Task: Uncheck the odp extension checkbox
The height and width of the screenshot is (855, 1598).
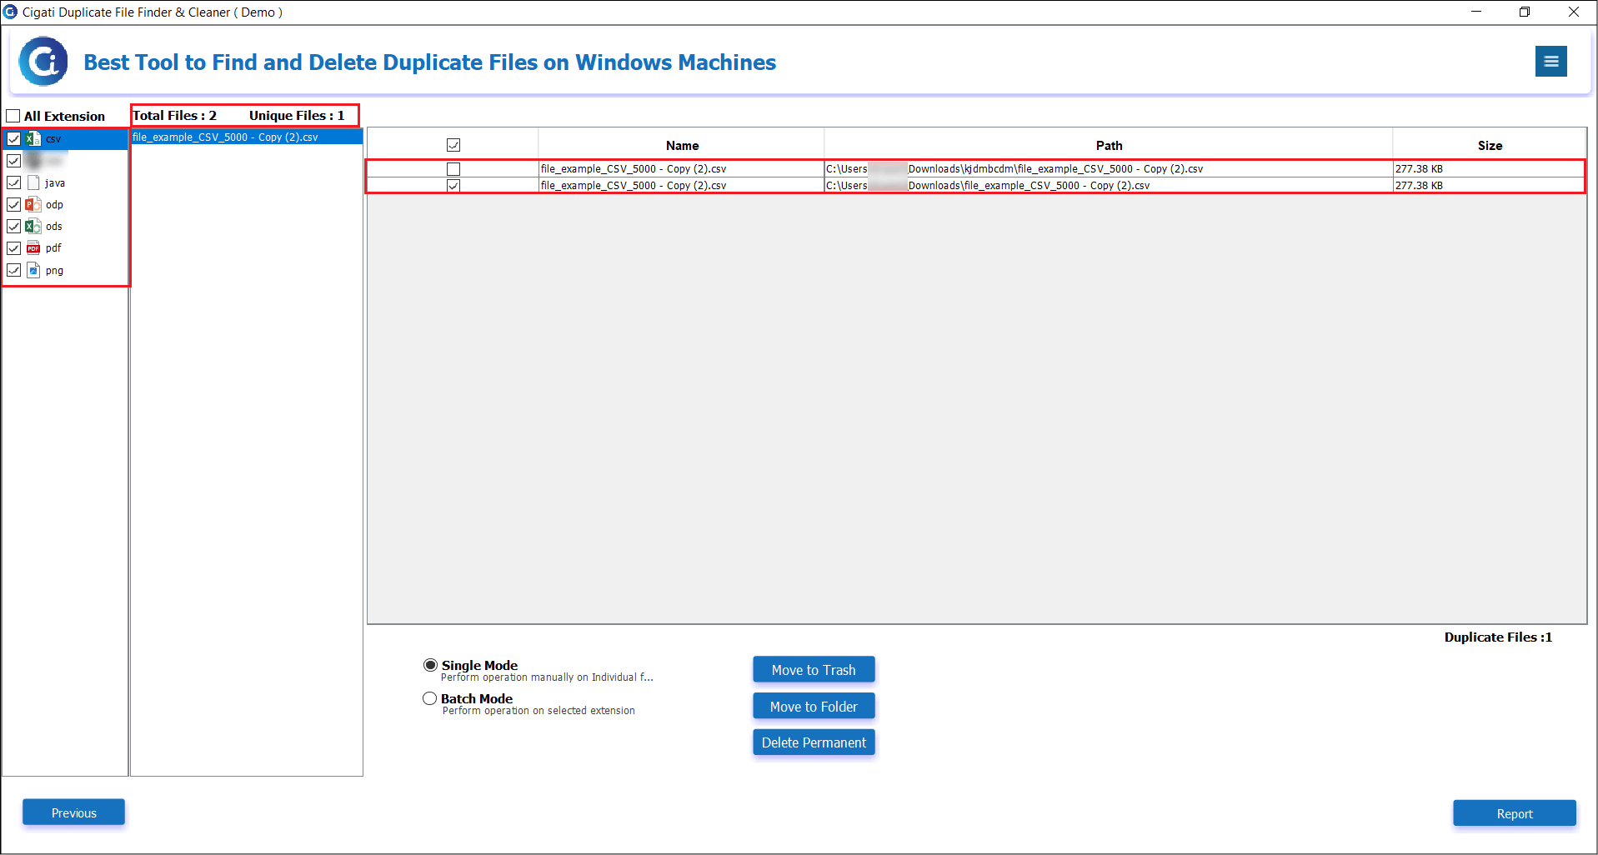Action: pos(13,204)
